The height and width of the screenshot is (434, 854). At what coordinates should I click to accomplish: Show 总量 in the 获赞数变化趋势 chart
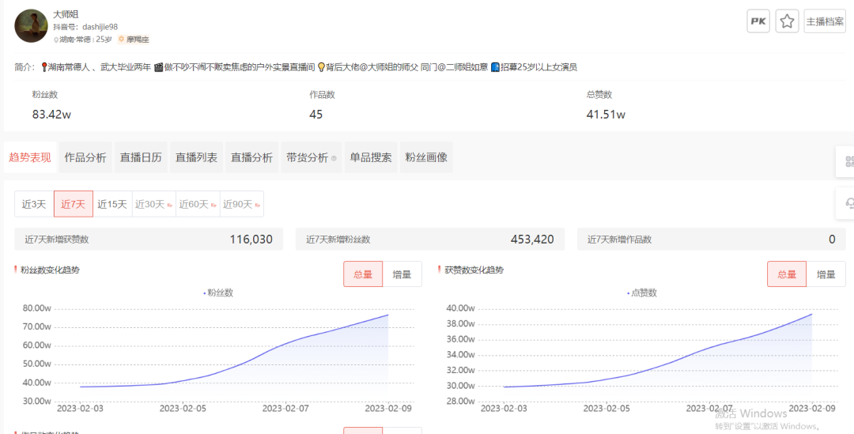point(787,274)
